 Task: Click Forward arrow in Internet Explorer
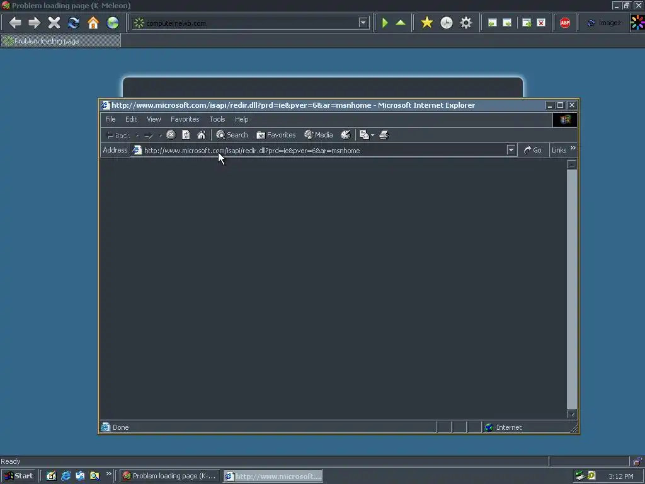[149, 135]
